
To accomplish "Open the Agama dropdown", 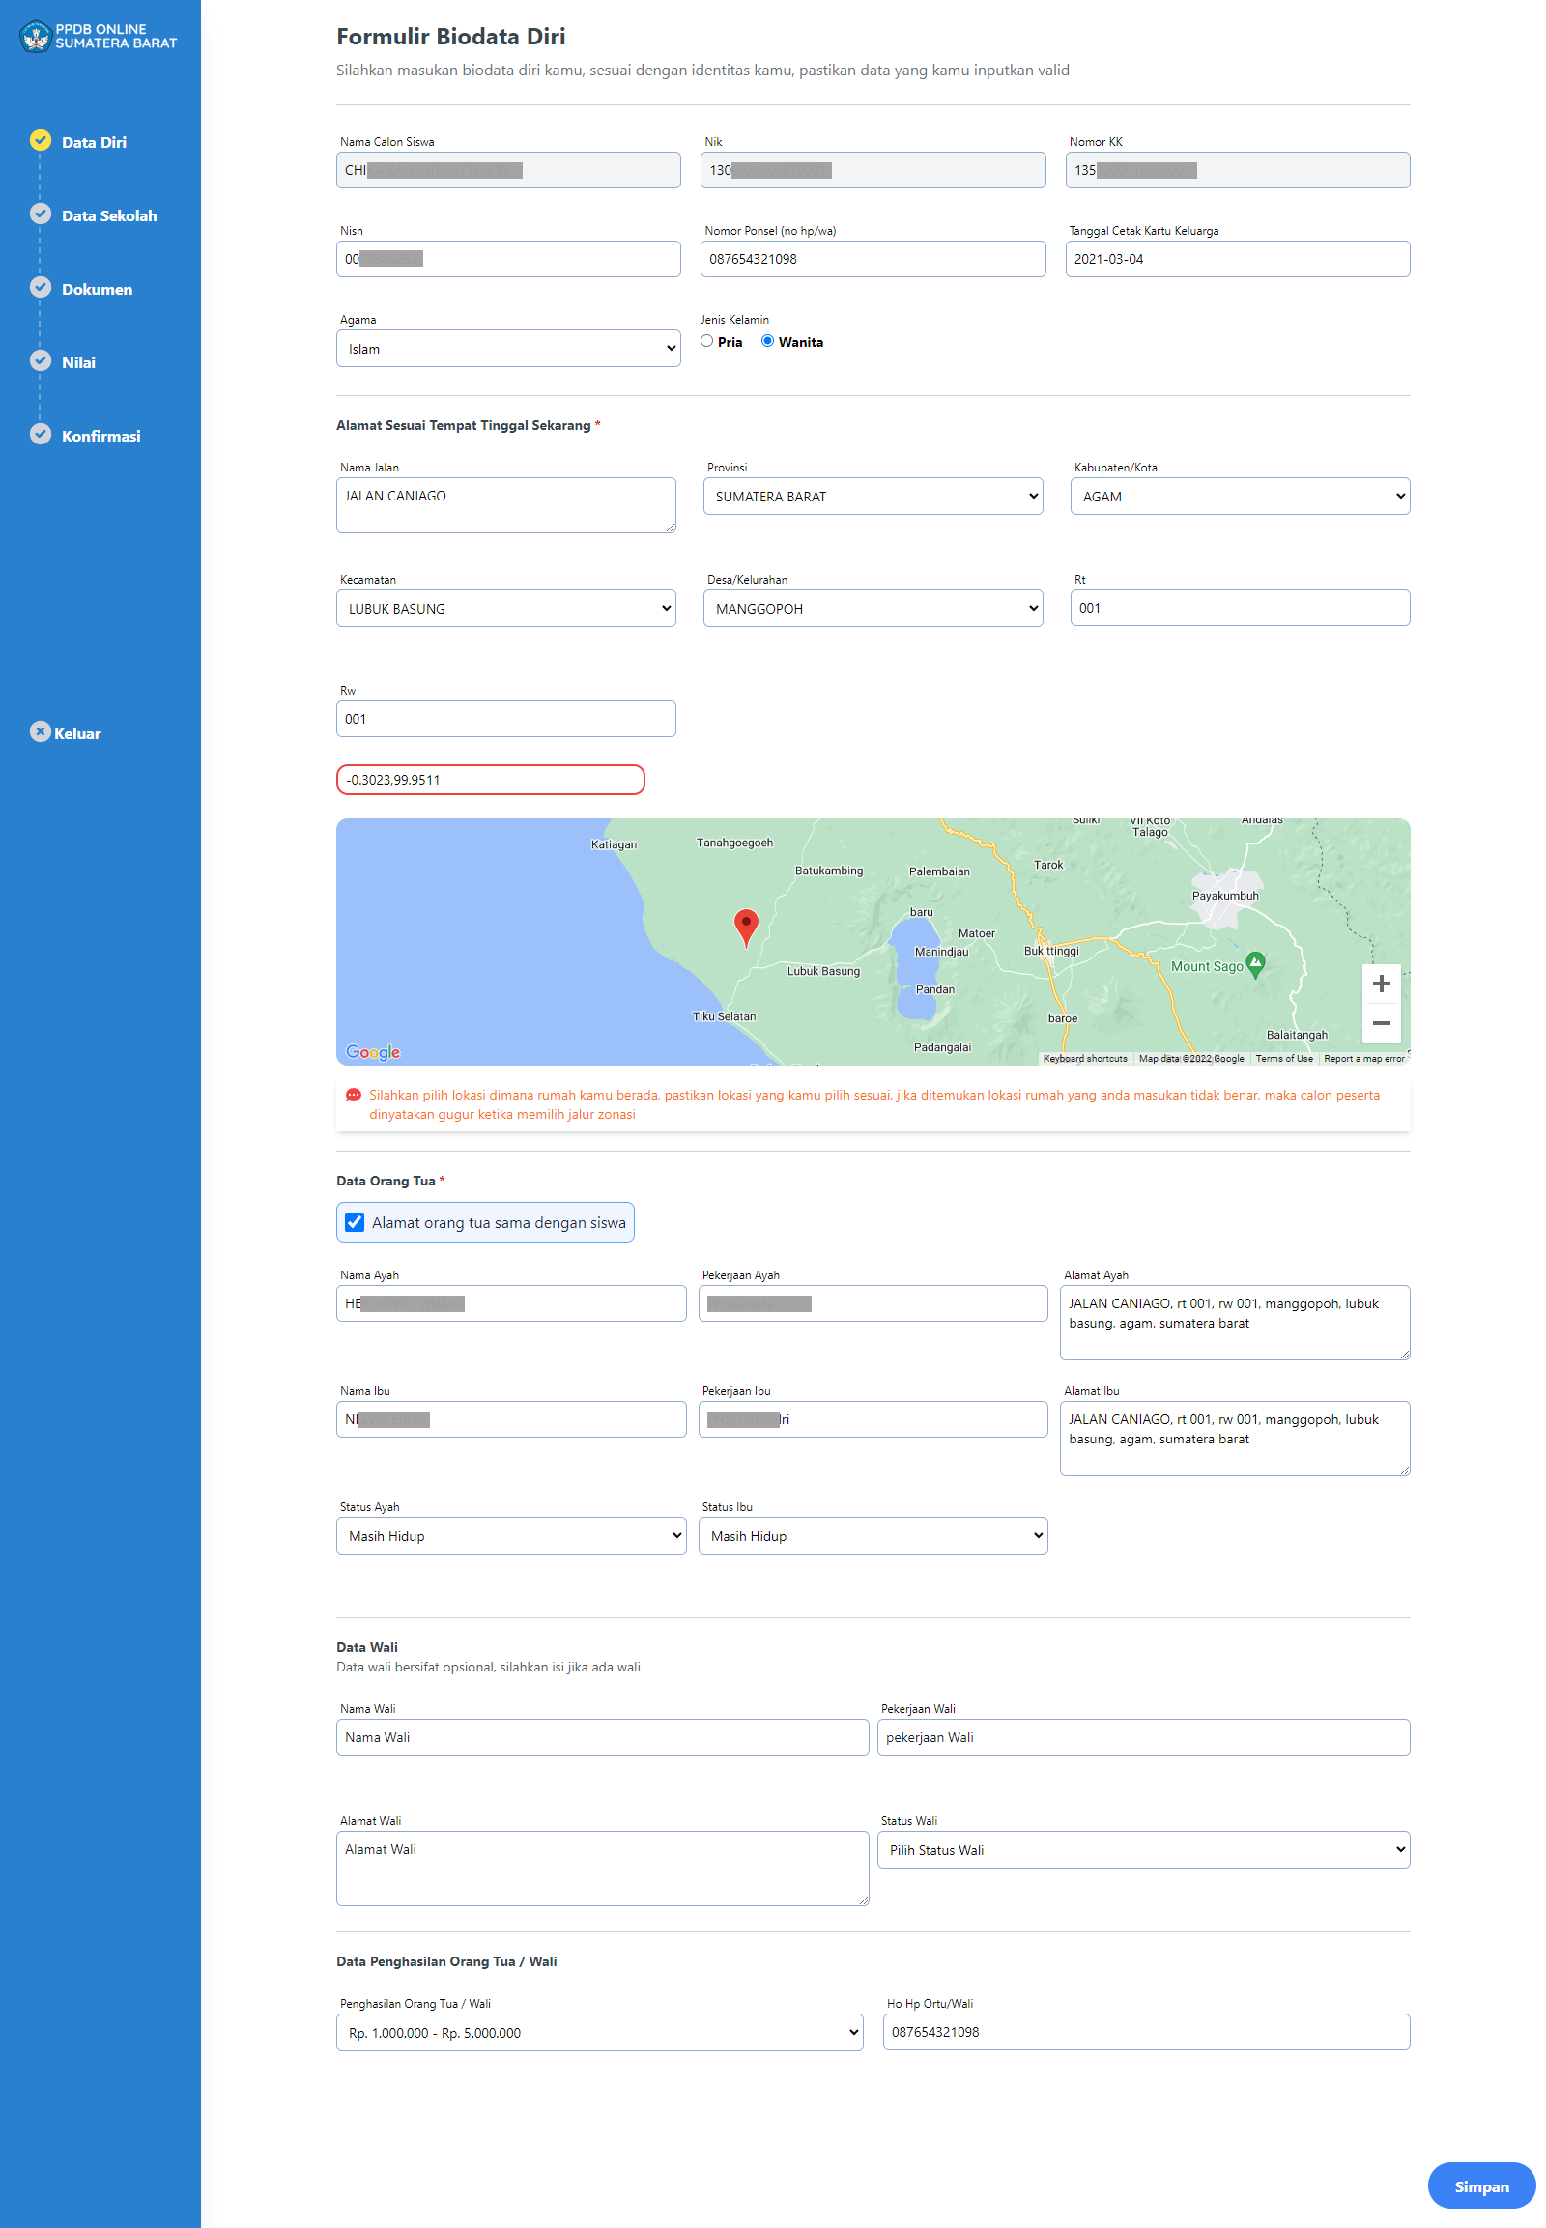I will point(507,349).
